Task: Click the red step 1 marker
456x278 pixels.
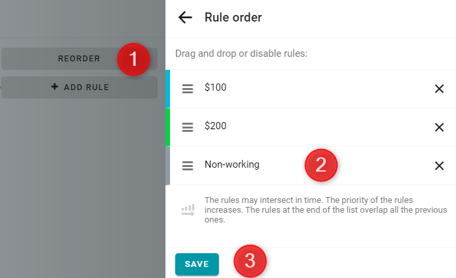Action: (134, 59)
